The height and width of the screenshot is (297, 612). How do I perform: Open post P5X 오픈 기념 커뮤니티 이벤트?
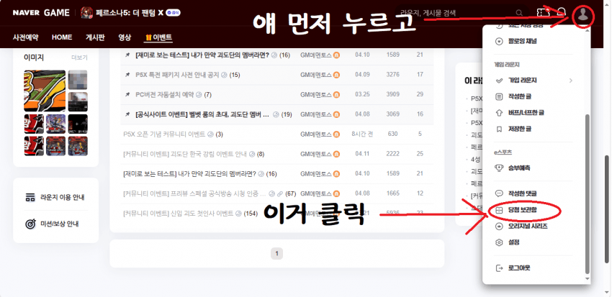coord(164,134)
